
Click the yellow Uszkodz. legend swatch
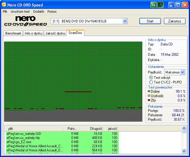pyautogui.click(x=149, y=96)
